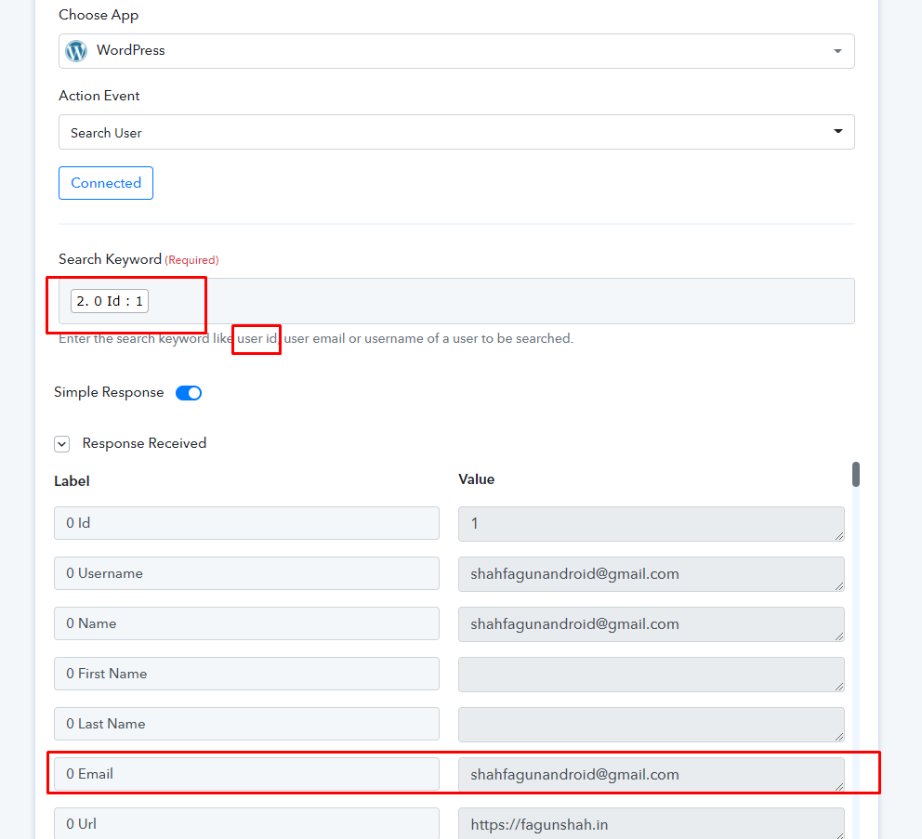Click the 0 Id label field
Viewport: 922px width, 839px height.
(246, 523)
